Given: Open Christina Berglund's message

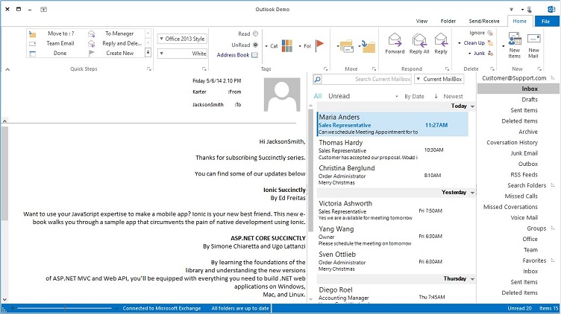Looking at the screenshot, I should [392, 175].
